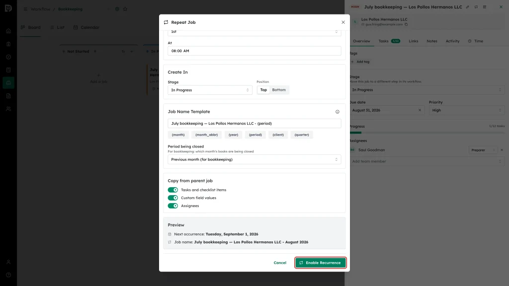This screenshot has width=509, height=286.
Task: Open the clipboard icon in sidebar
Action: [8, 44]
